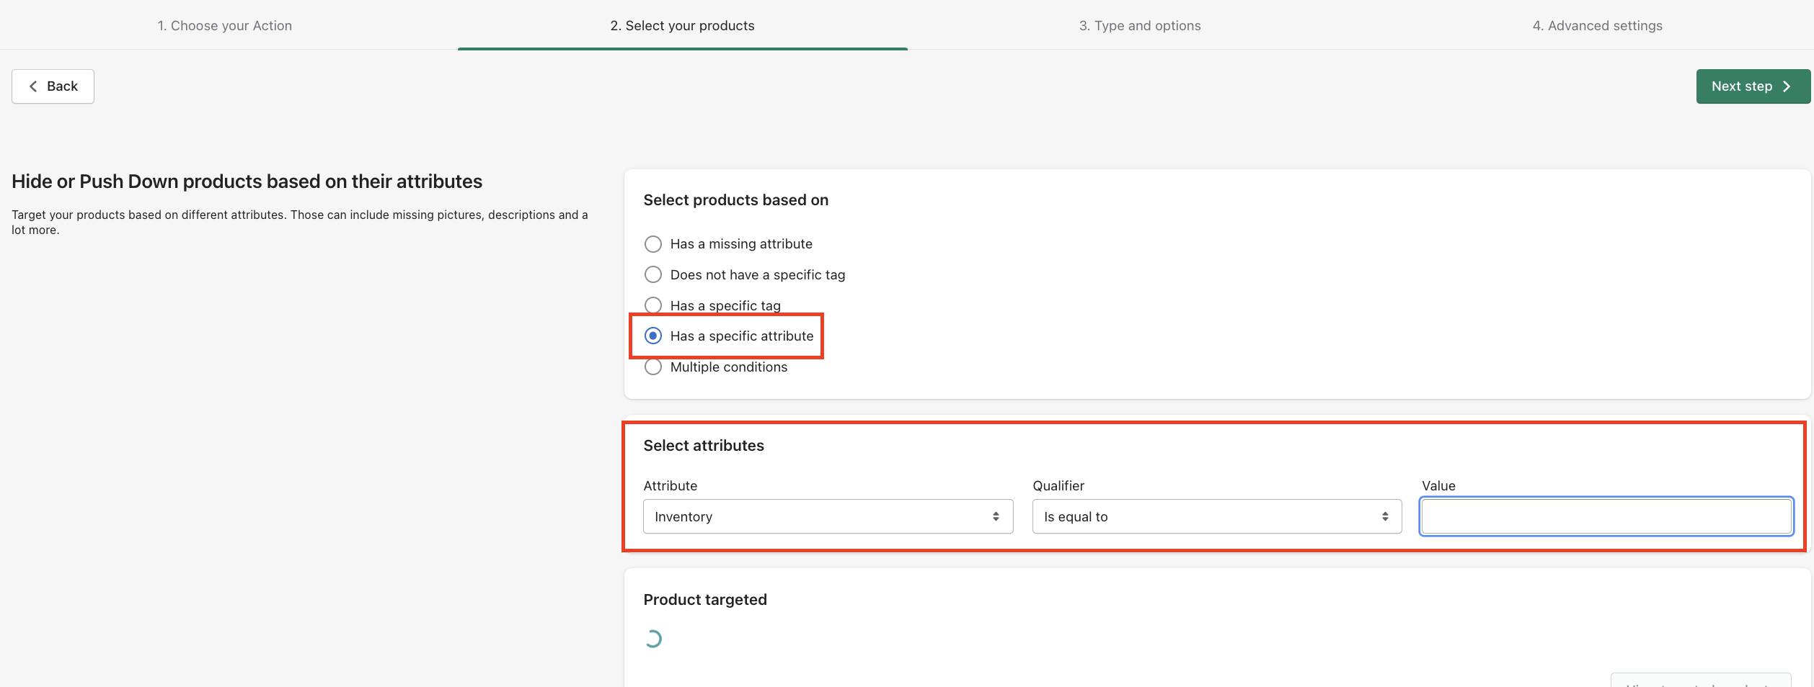This screenshot has height=687, width=1814.
Task: Click the Back arrow chevron icon
Action: (33, 86)
